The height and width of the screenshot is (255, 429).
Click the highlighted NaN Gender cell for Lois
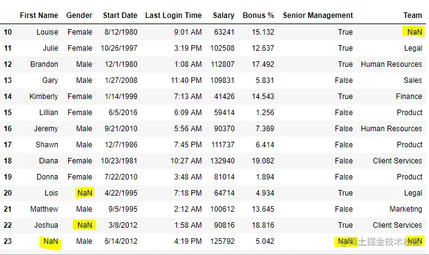[x=84, y=193]
